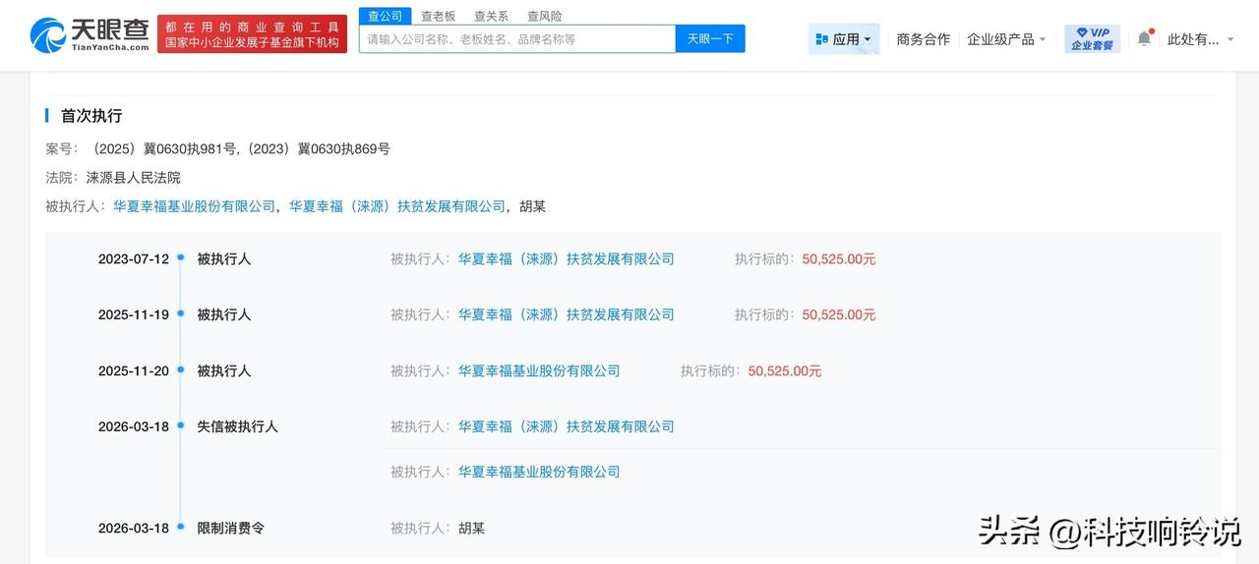Open the 此处有... user account dropdown

(x=1200, y=39)
